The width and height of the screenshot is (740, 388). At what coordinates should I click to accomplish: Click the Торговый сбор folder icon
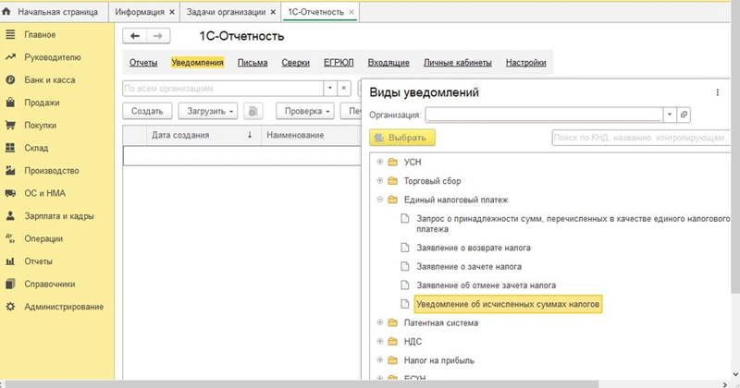pyautogui.click(x=392, y=181)
